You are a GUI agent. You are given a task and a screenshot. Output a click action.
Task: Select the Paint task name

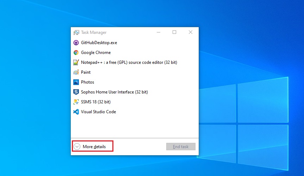click(86, 72)
